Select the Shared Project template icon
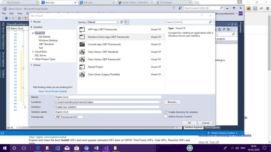This screenshot has width=271, height=152. (82, 67)
